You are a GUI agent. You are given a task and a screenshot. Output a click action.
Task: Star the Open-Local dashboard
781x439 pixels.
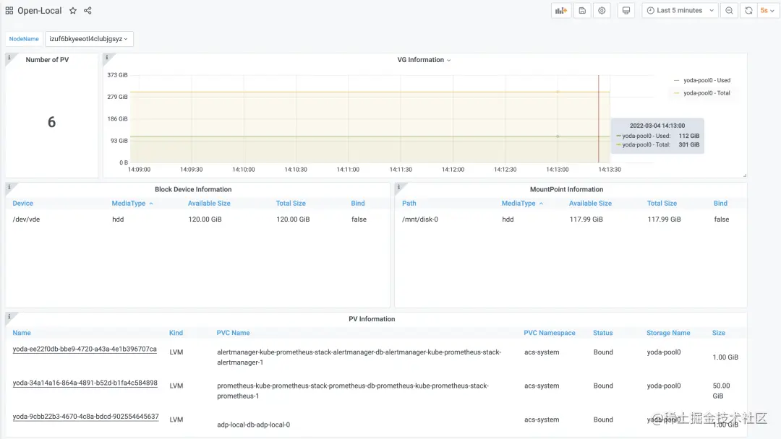tap(73, 10)
